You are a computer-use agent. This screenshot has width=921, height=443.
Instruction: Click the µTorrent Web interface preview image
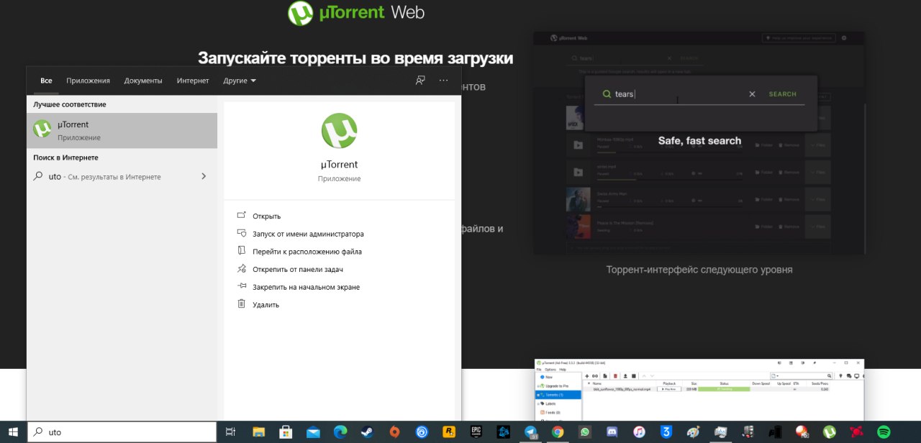pyautogui.click(x=699, y=142)
